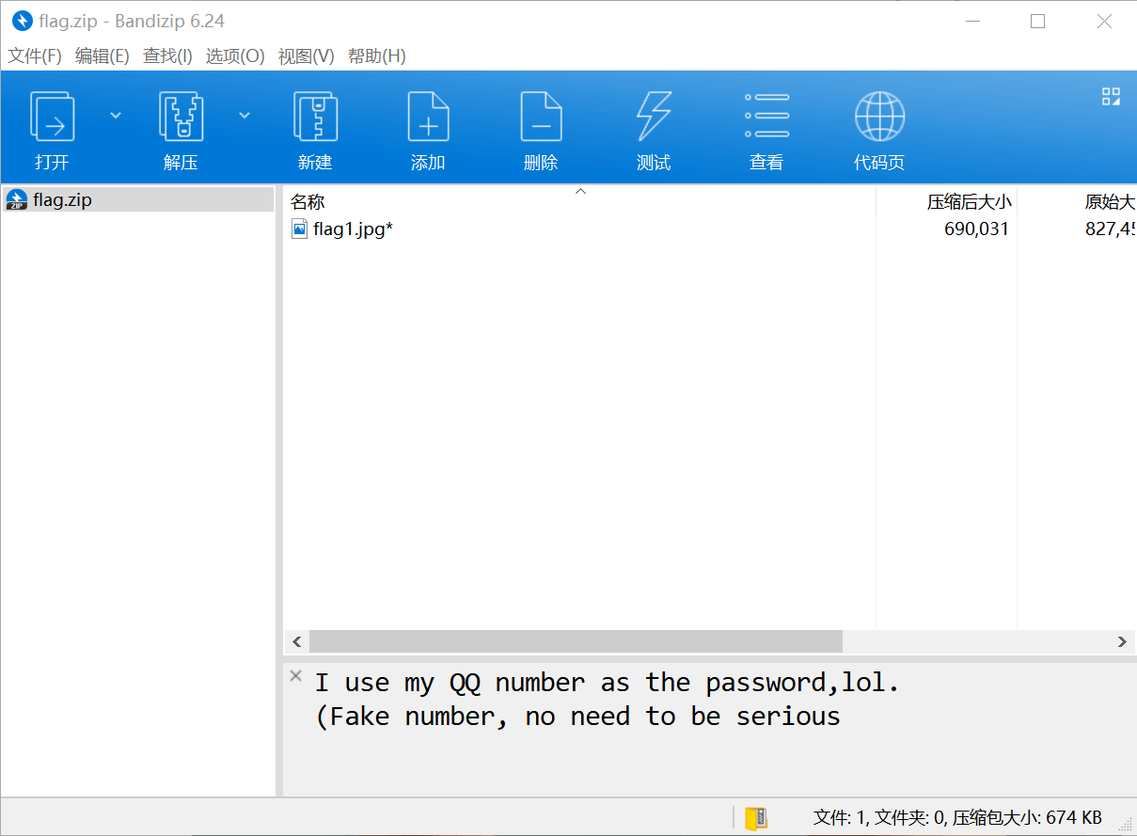Click the Add files (添加) icon

click(428, 118)
